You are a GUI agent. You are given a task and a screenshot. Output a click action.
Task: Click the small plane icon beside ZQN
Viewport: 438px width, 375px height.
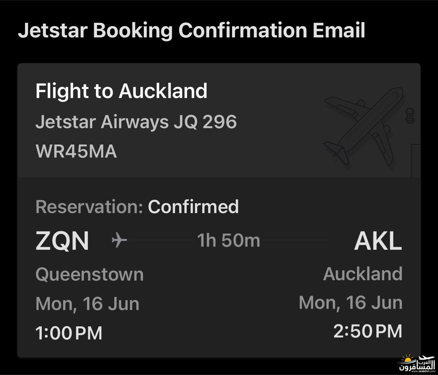click(x=119, y=240)
